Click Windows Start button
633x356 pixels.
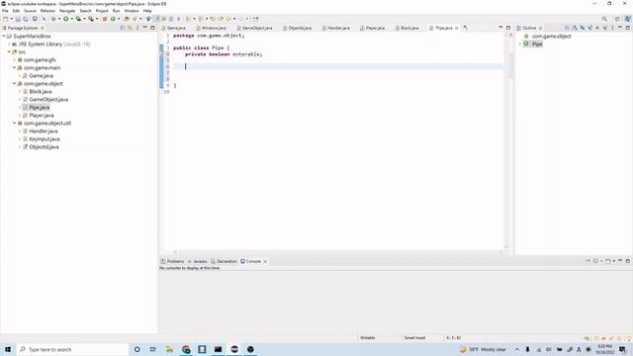(8, 349)
